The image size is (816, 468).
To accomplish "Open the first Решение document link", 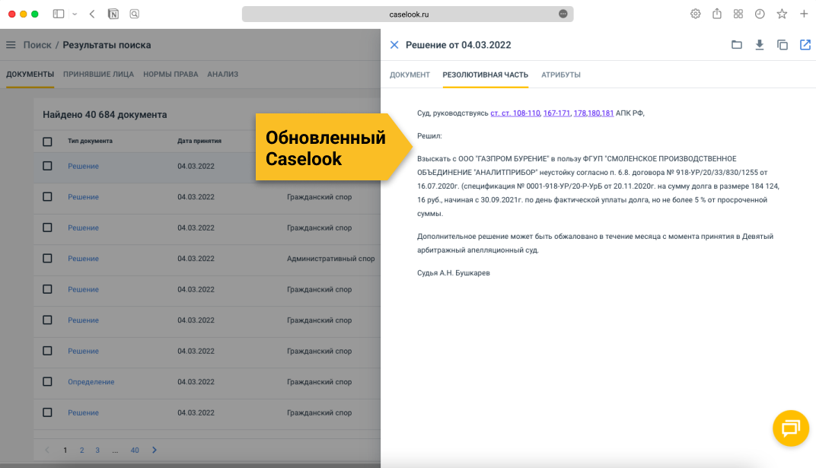I will [x=83, y=167].
